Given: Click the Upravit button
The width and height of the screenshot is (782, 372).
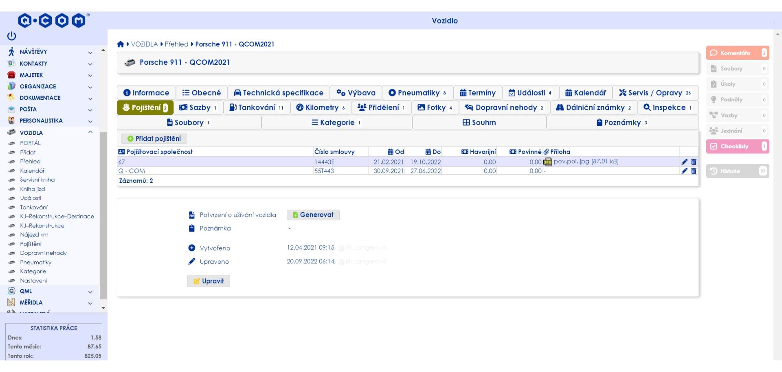Looking at the screenshot, I should 209,281.
